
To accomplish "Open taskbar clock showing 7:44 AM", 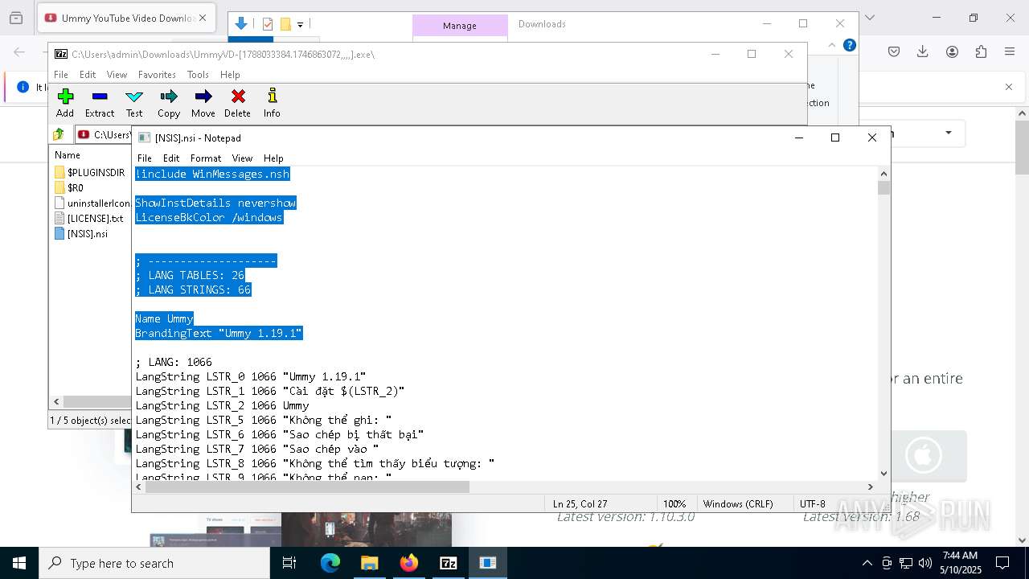I will click(960, 563).
